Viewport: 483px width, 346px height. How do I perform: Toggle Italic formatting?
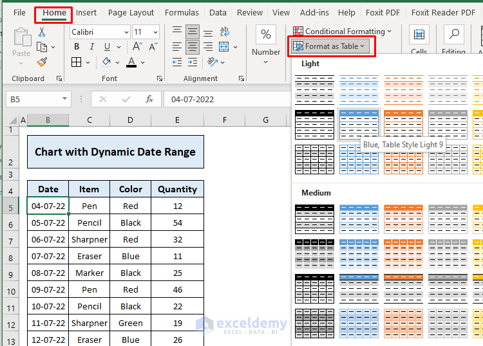click(x=91, y=47)
